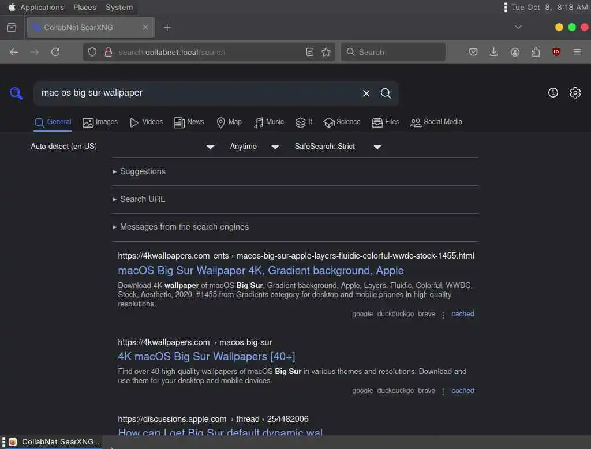Click the discussions.apple.com thread URL

214,419
